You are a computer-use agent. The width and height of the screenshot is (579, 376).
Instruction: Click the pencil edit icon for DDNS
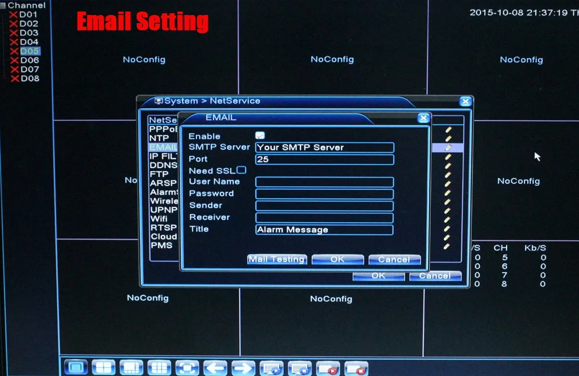pos(448,165)
